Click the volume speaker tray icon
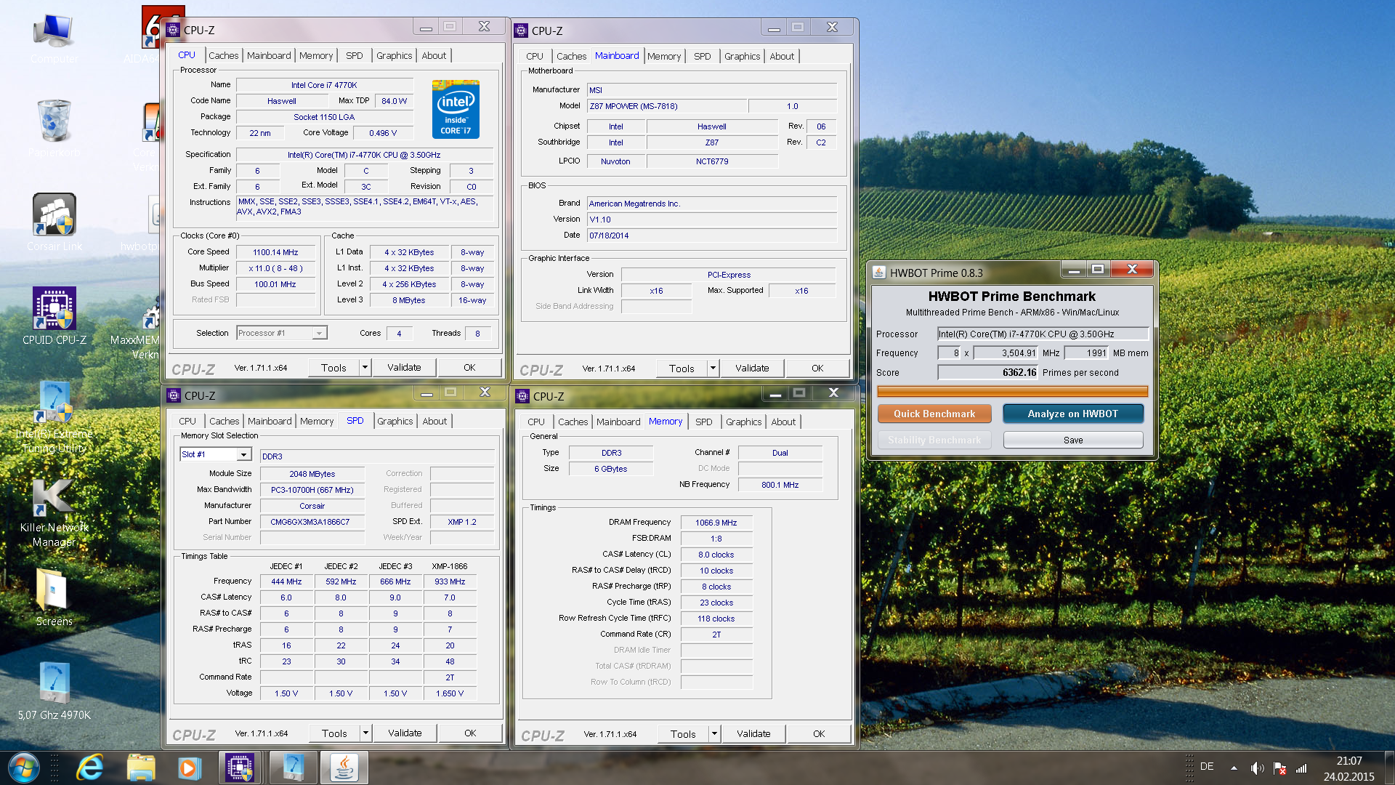This screenshot has width=1395, height=785. tap(1257, 768)
